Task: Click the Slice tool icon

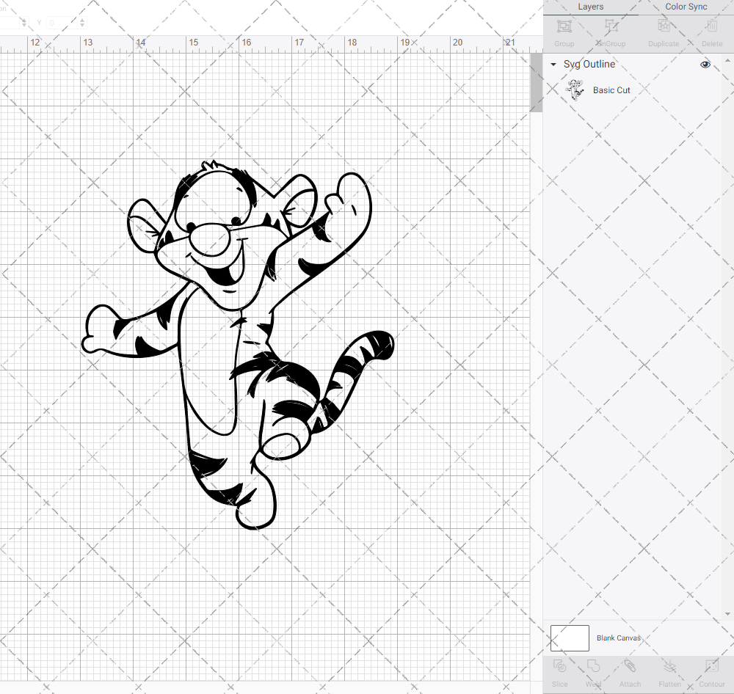Action: pyautogui.click(x=559, y=666)
